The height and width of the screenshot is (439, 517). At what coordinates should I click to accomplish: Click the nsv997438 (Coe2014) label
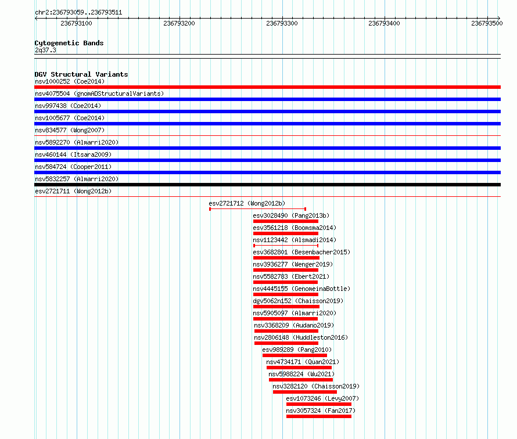(x=68, y=106)
